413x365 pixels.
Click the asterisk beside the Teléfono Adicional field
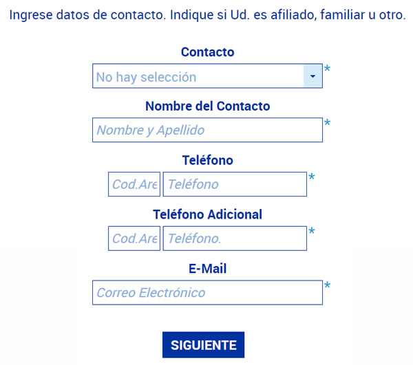tap(312, 231)
